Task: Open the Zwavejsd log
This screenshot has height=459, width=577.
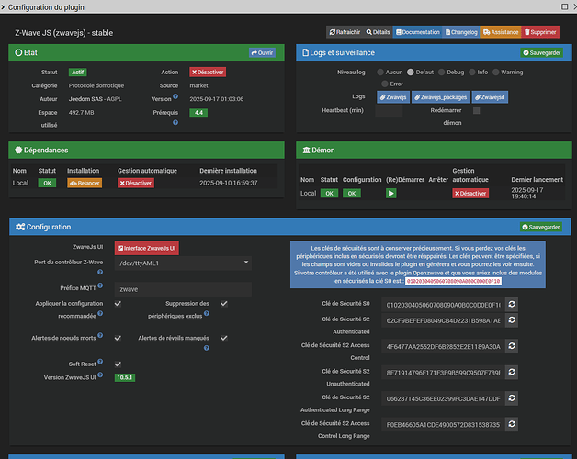Action: pyautogui.click(x=490, y=96)
